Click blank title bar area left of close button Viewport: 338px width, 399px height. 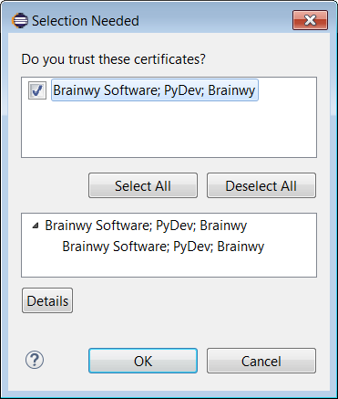[x=216, y=21]
